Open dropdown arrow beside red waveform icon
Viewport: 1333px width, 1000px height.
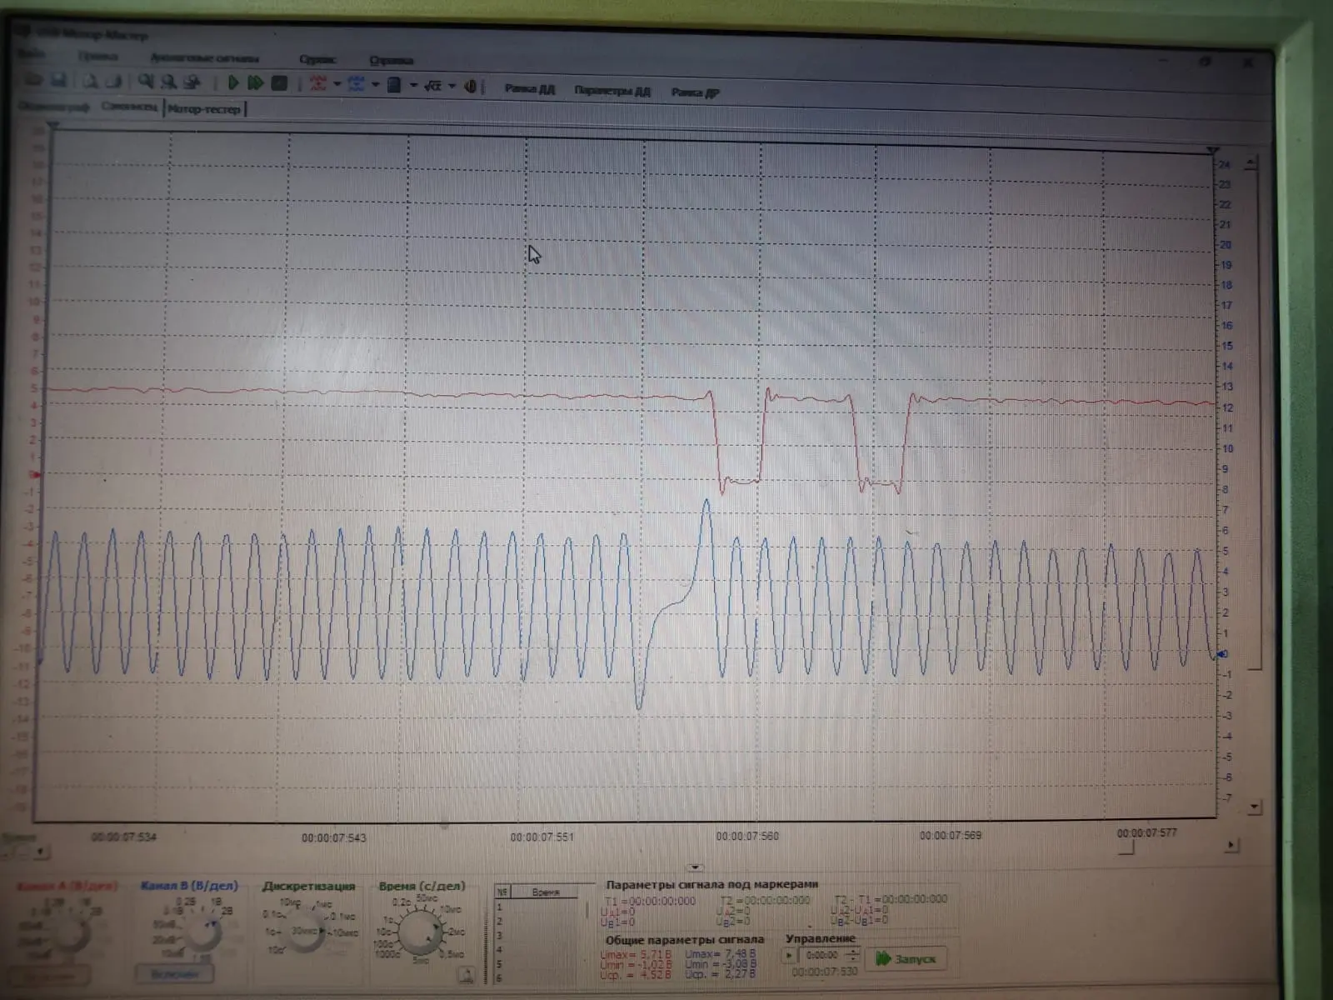(337, 84)
